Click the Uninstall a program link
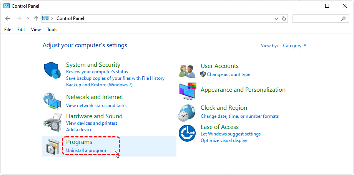This screenshot has width=354, height=175. (86, 150)
